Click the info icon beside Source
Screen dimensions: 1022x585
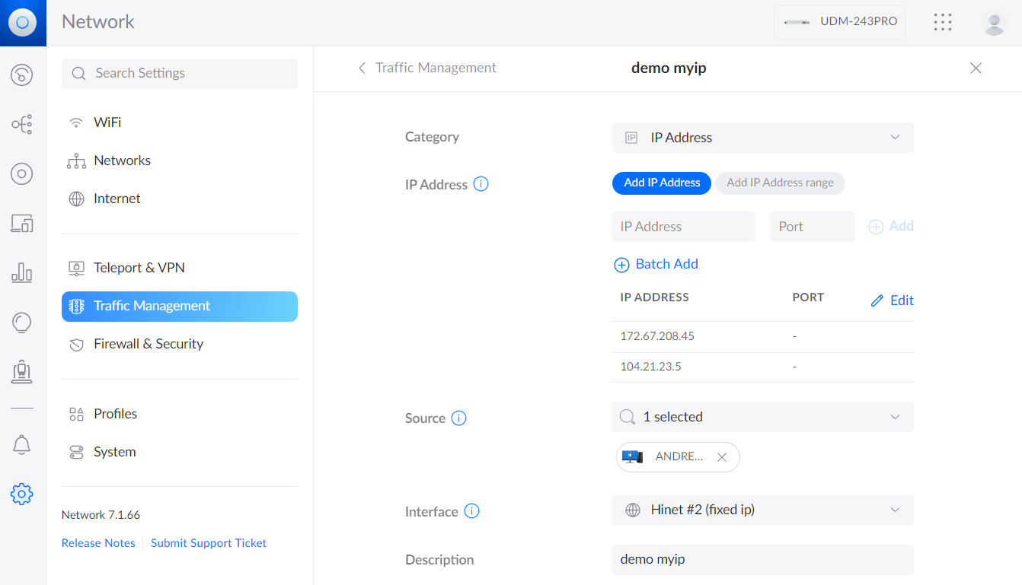458,418
